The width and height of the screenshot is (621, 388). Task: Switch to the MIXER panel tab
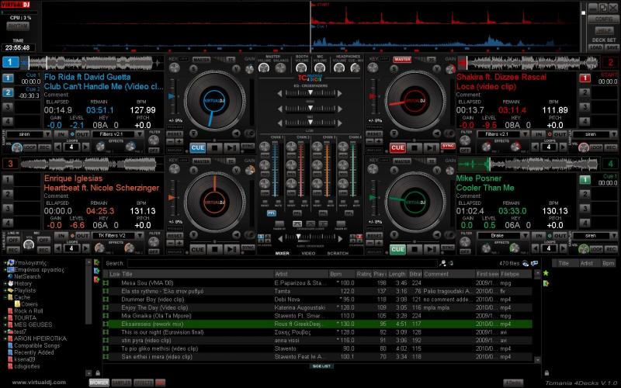[x=283, y=253]
